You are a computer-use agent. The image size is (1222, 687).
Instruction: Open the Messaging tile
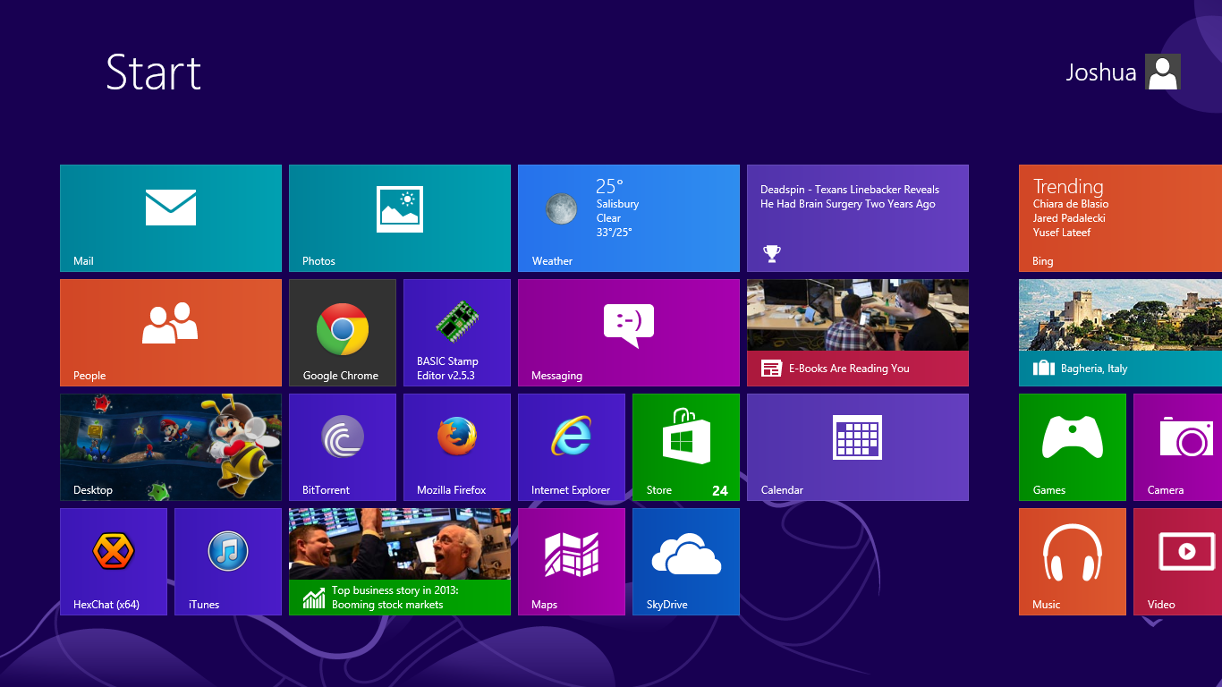click(628, 332)
